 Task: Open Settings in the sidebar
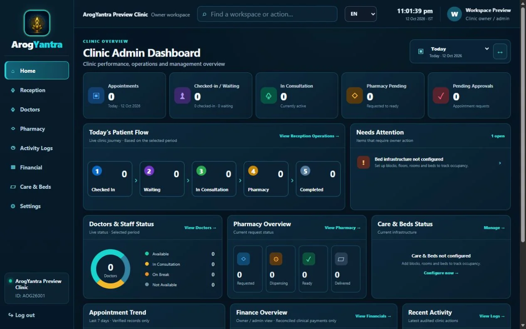pyautogui.click(x=37, y=206)
